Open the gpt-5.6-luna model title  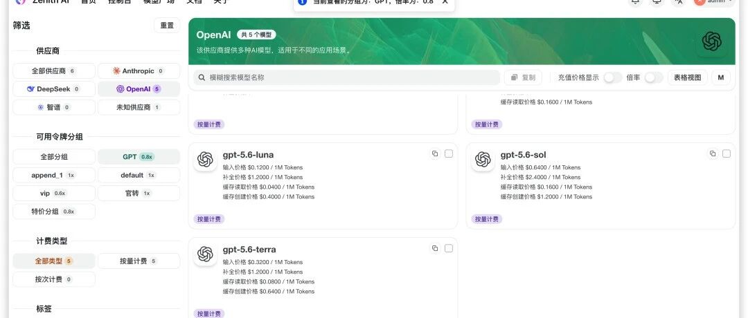[248, 155]
